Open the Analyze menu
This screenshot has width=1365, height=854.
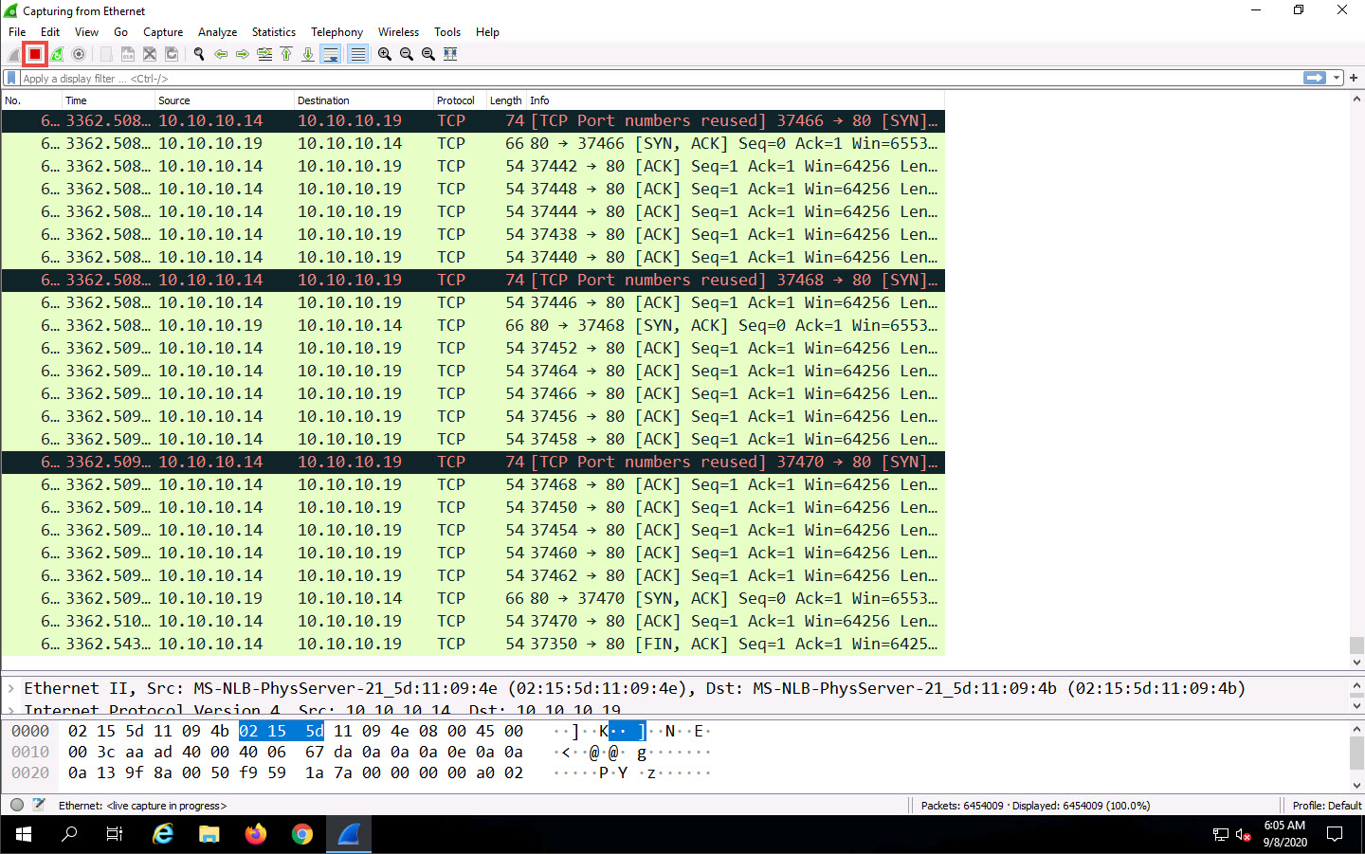click(x=217, y=32)
